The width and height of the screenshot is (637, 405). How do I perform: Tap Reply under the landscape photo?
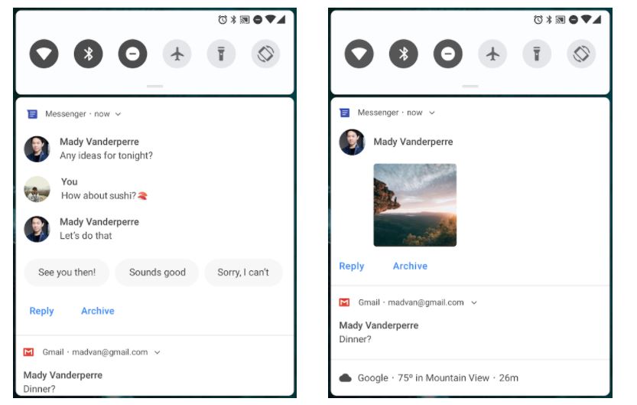(x=352, y=266)
